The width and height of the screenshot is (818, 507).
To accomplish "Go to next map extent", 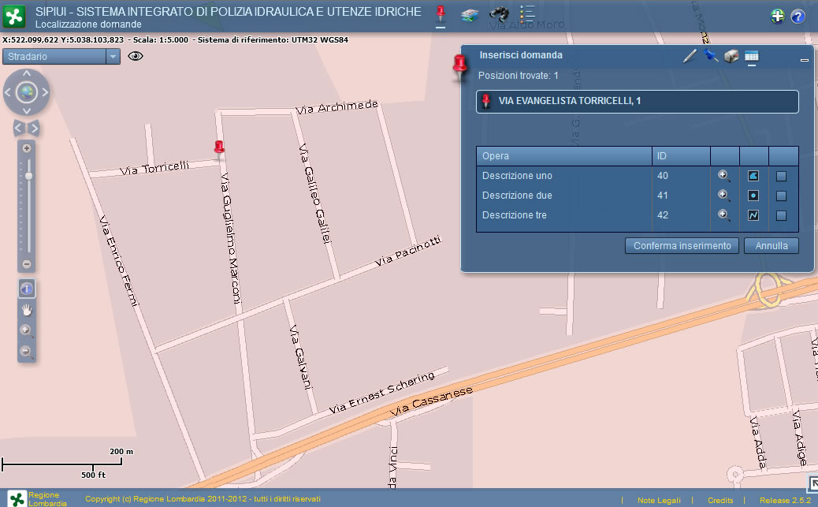I will tap(35, 128).
